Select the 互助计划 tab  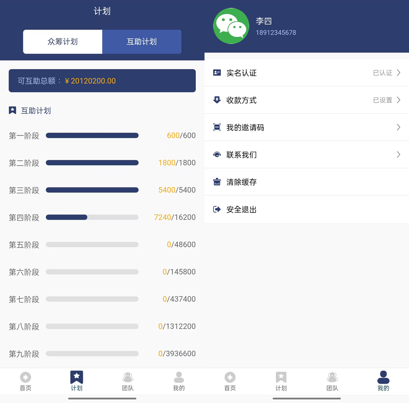pos(142,41)
